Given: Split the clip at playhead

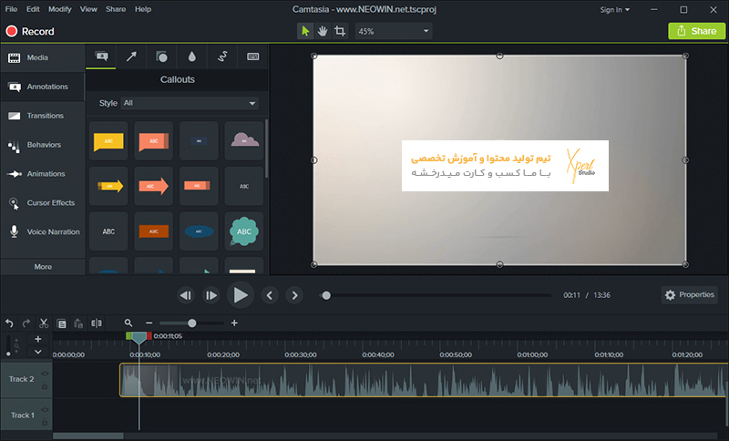Looking at the screenshot, I should (97, 323).
